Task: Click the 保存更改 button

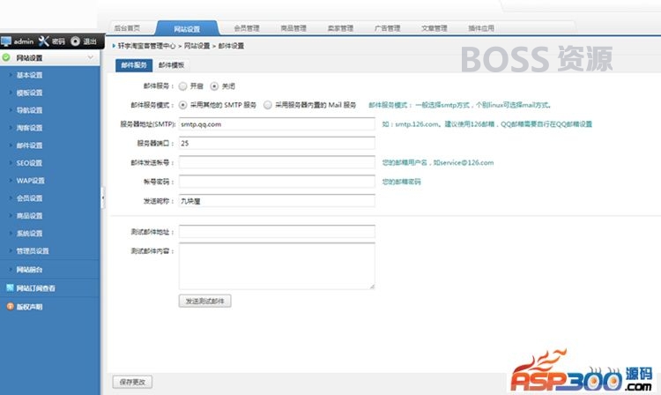Action: [x=132, y=382]
